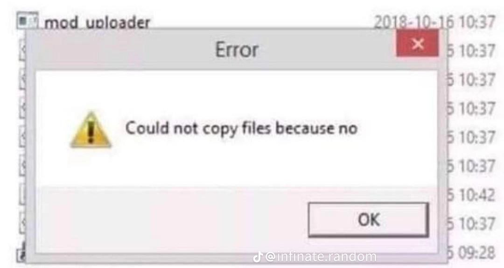This screenshot has height=268, width=504.
Task: Close the Error dialog with red X
Action: coord(418,44)
